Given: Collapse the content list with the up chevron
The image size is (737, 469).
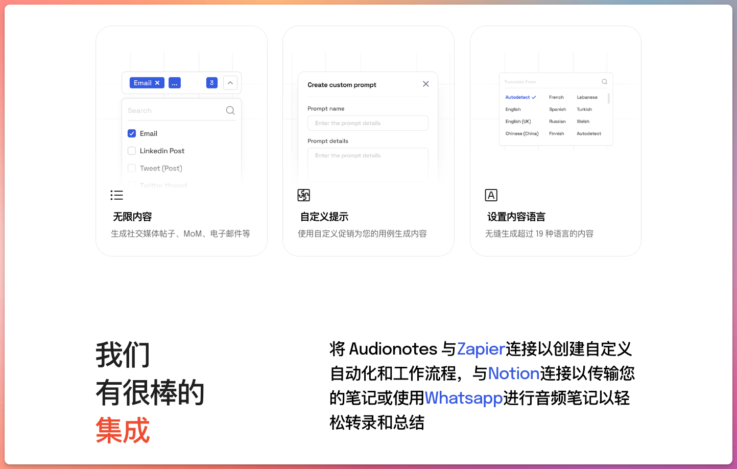Looking at the screenshot, I should pyautogui.click(x=230, y=82).
